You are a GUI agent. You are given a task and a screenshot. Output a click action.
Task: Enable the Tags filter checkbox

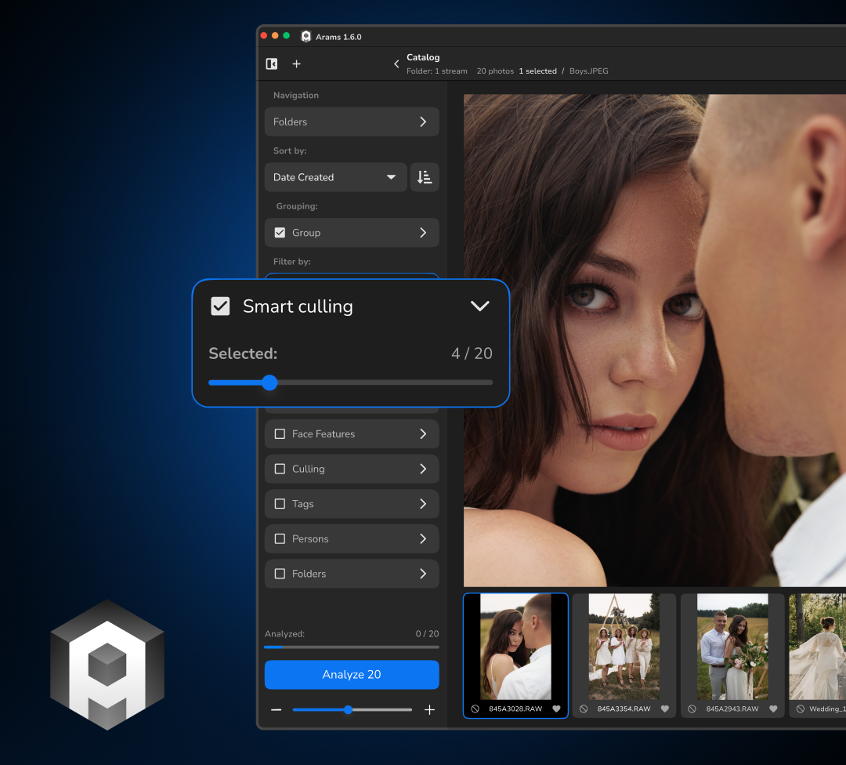280,504
